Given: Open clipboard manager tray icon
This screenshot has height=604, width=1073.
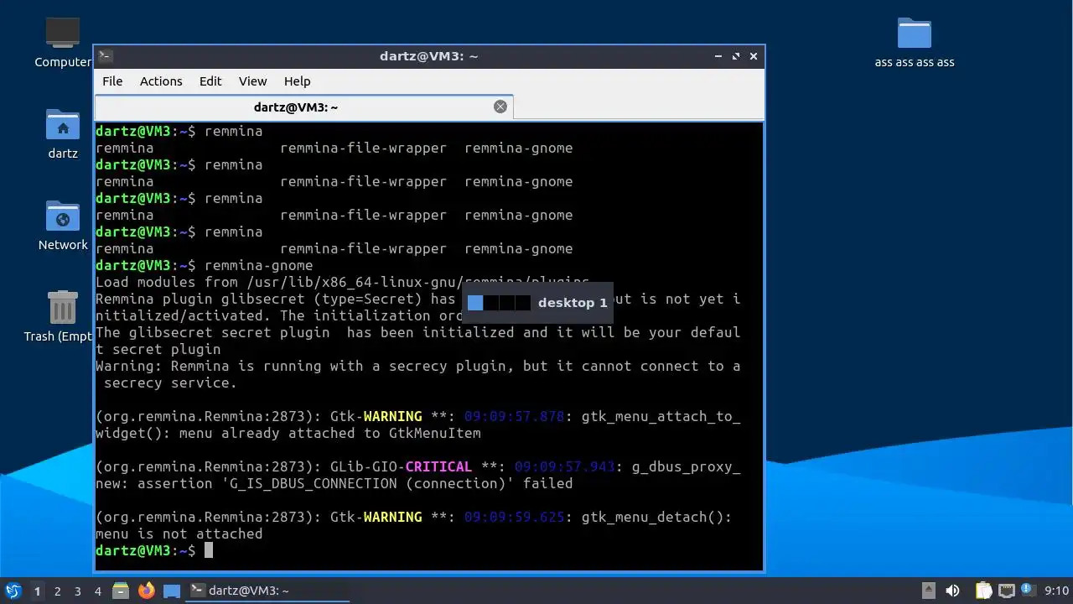Looking at the screenshot, I should coord(983,591).
